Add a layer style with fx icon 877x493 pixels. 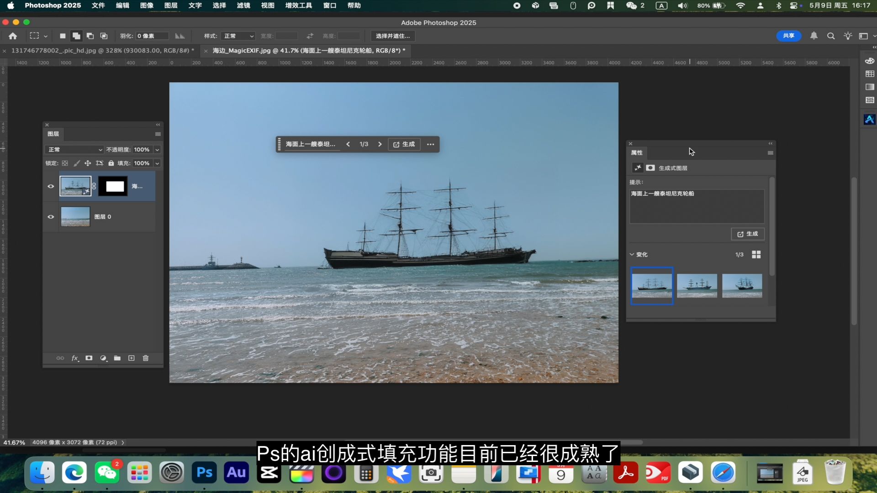coord(75,358)
